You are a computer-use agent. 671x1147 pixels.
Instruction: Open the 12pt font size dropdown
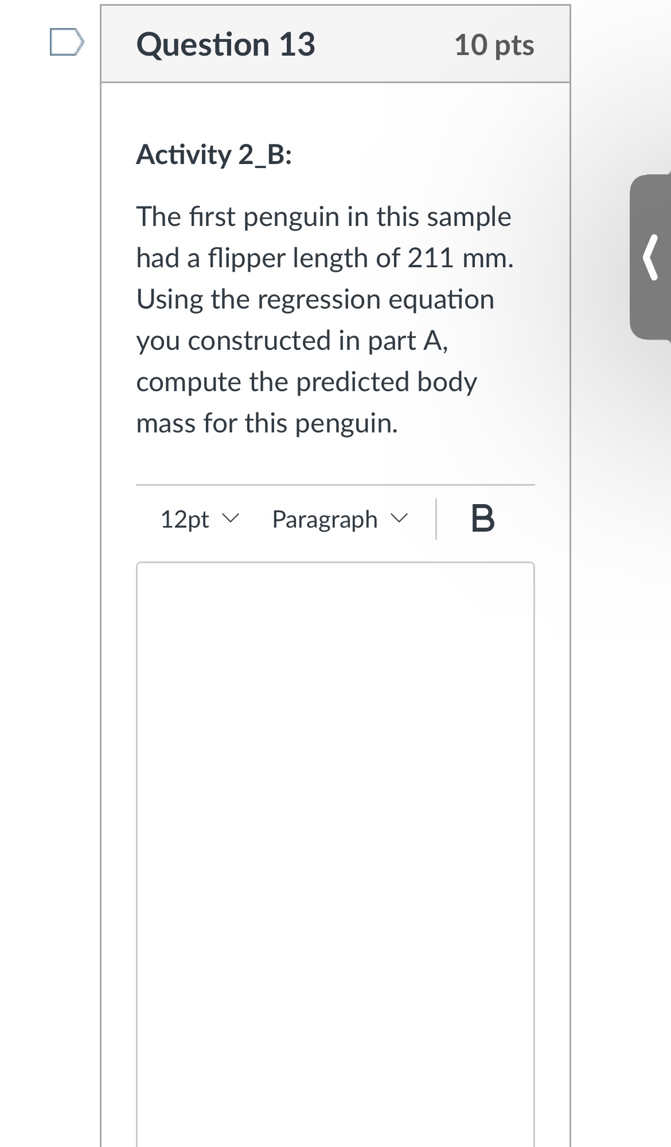(198, 519)
